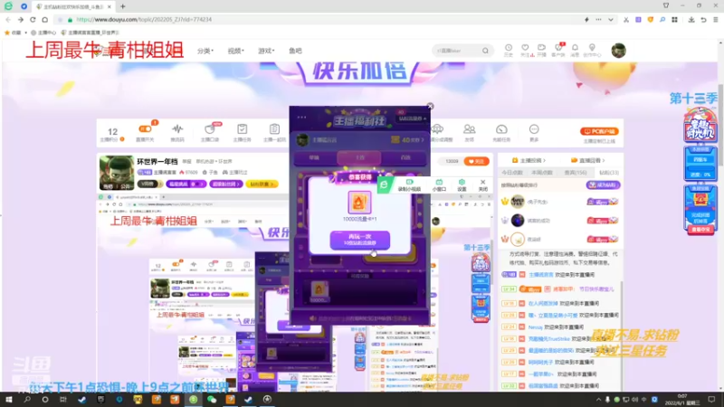Click the 关注 heart icon in header
724x407 pixels.
(x=525, y=50)
